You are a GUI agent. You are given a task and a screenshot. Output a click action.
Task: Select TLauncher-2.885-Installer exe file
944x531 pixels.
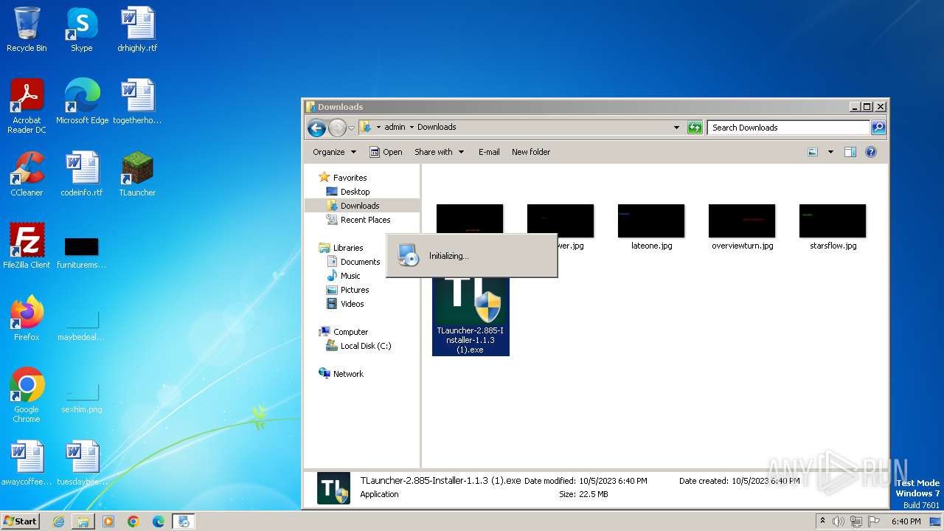(471, 317)
